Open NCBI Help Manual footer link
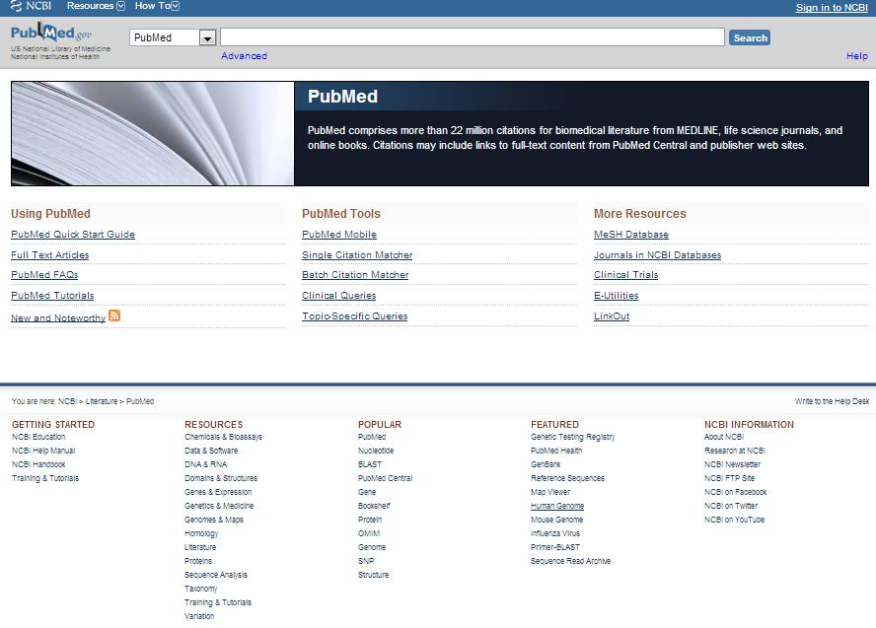 43,451
